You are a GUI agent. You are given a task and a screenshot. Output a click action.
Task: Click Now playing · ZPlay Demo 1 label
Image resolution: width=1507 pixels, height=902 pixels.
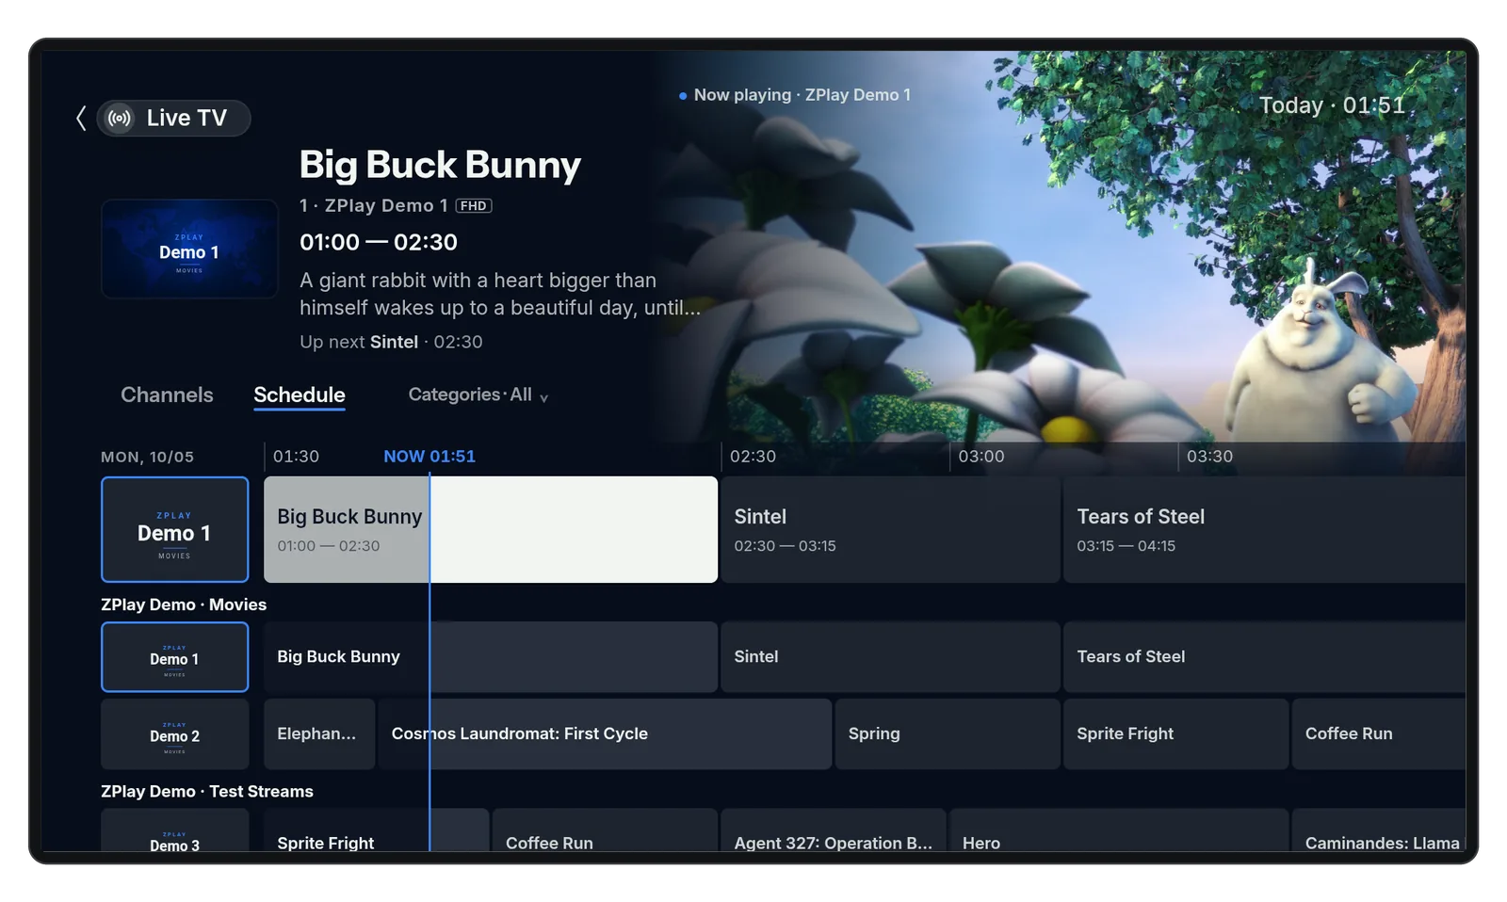pyautogui.click(x=795, y=95)
